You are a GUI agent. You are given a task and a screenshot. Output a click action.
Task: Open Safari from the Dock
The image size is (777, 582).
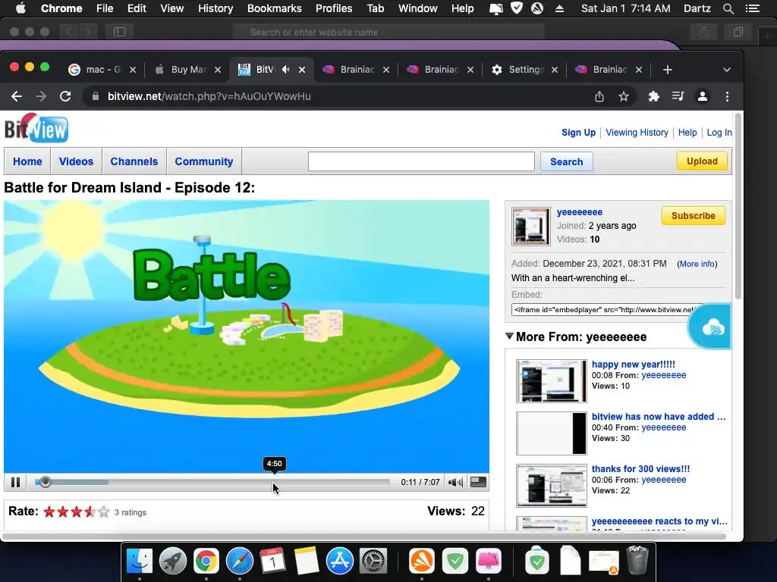tap(239, 561)
